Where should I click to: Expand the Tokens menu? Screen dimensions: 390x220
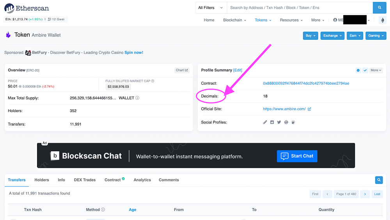[263, 20]
